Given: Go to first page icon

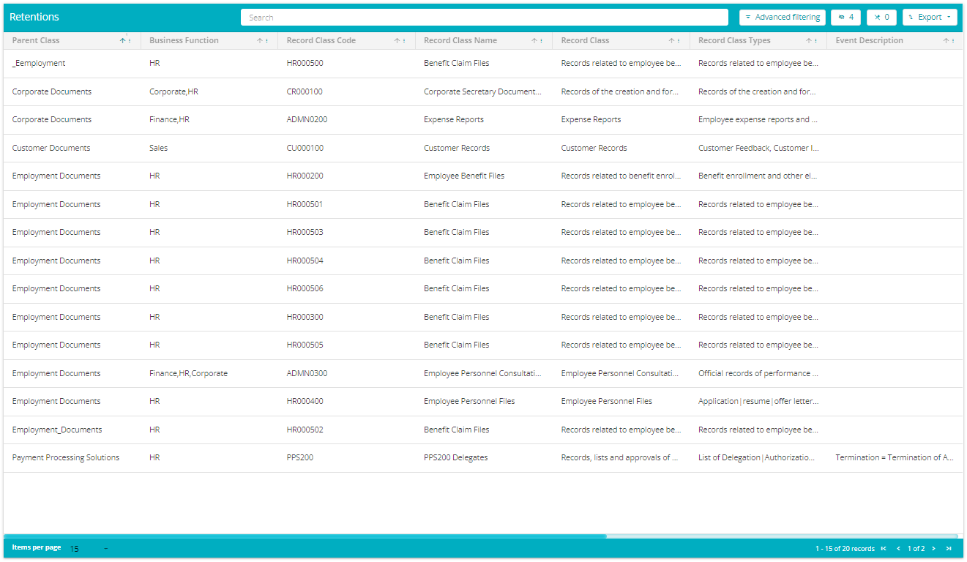Looking at the screenshot, I should 884,549.
